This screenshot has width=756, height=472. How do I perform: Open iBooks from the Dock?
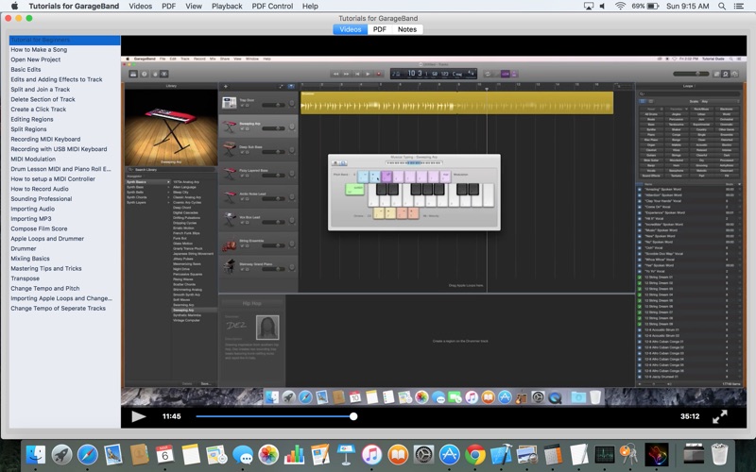398,454
